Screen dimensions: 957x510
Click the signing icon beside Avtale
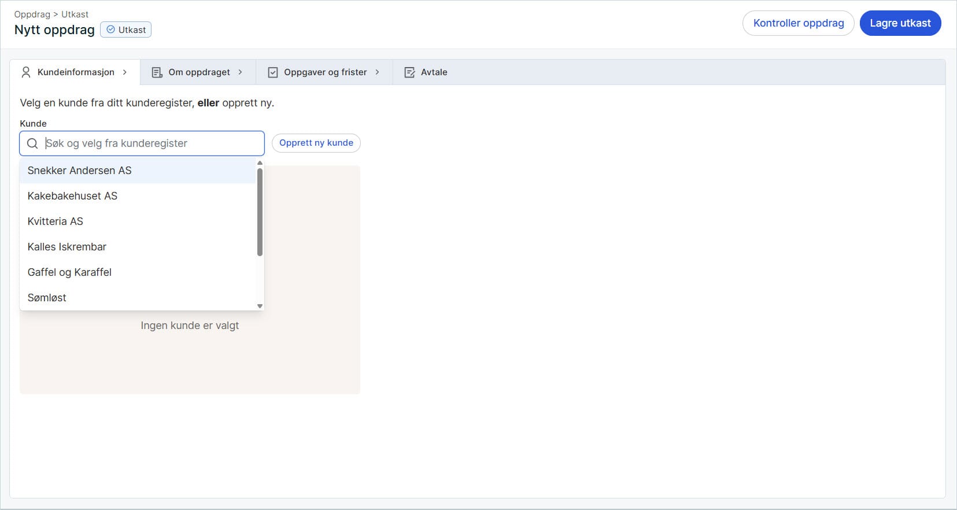tap(409, 72)
